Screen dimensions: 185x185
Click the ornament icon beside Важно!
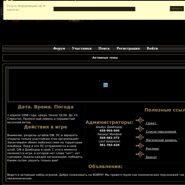click(x=140, y=154)
